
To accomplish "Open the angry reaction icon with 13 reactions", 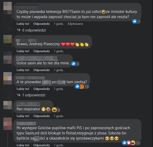I will click(x=82, y=87).
